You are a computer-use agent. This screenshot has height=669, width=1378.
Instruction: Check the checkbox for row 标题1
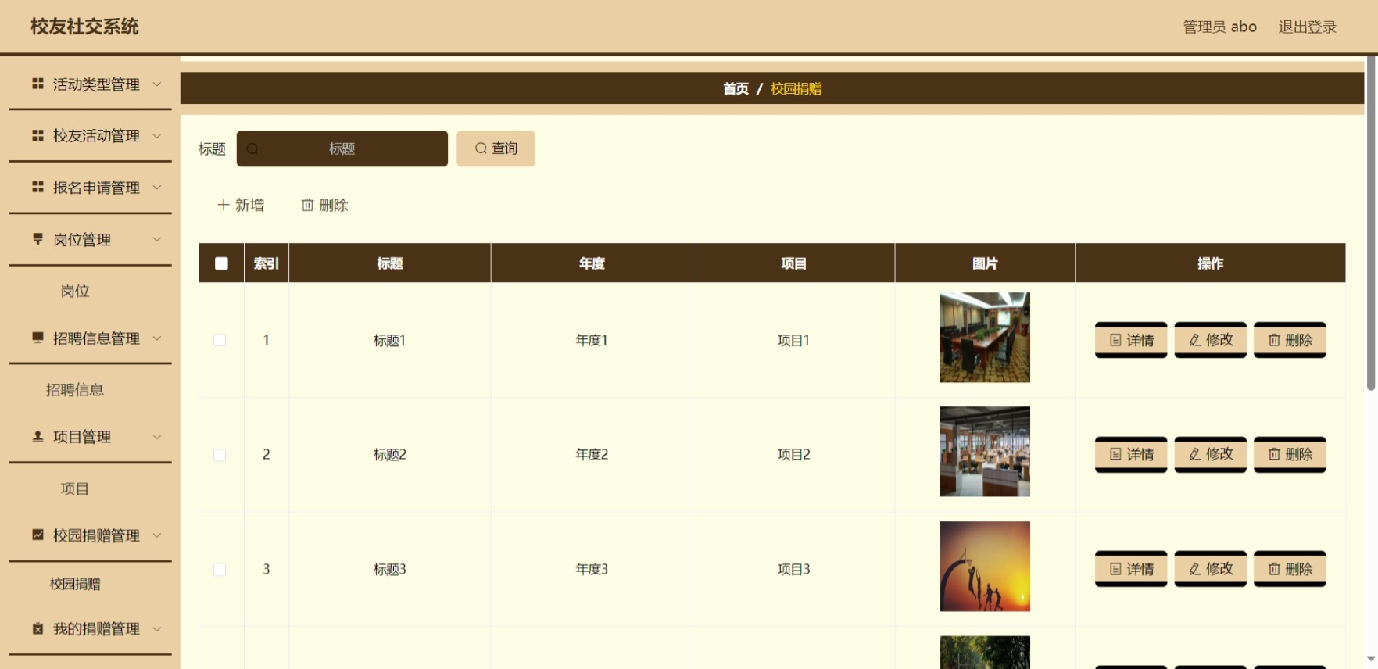220,340
